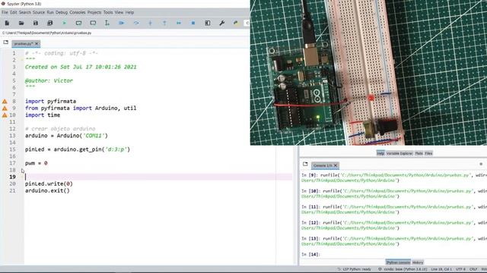Click line number 13 in the editor gutter
The image size is (487, 273).
(12, 136)
